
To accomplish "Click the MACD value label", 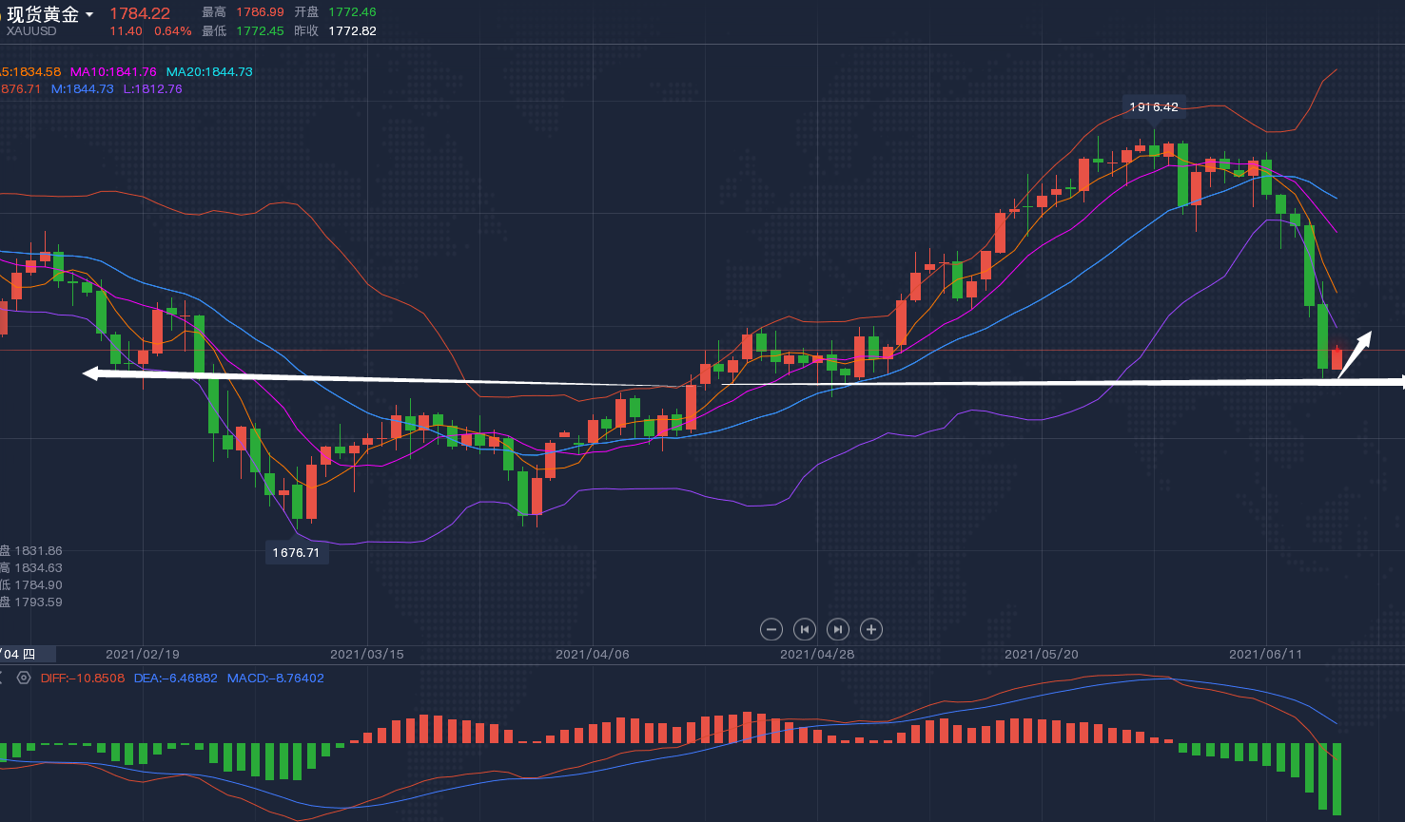I will pyautogui.click(x=275, y=679).
